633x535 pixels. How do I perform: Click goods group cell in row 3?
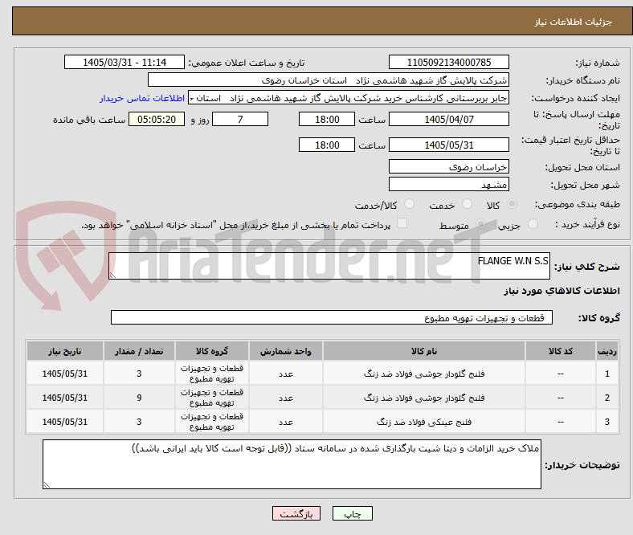tap(211, 422)
